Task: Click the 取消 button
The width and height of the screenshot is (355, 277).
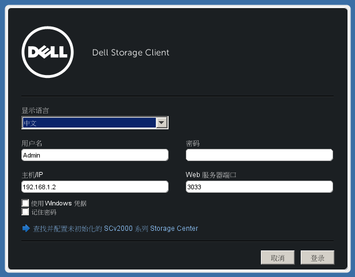Action: 278,257
